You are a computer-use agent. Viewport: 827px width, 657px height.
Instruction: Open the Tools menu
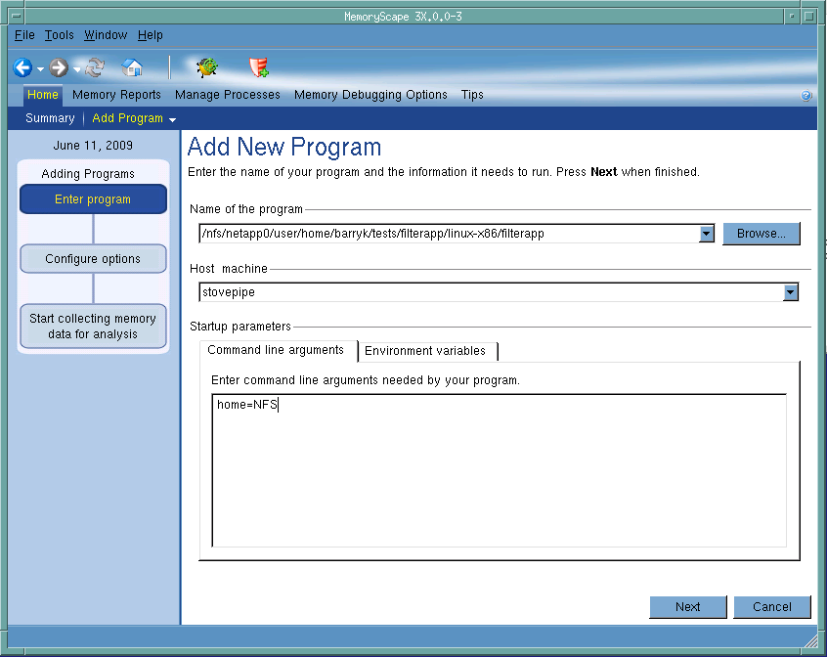pos(59,35)
